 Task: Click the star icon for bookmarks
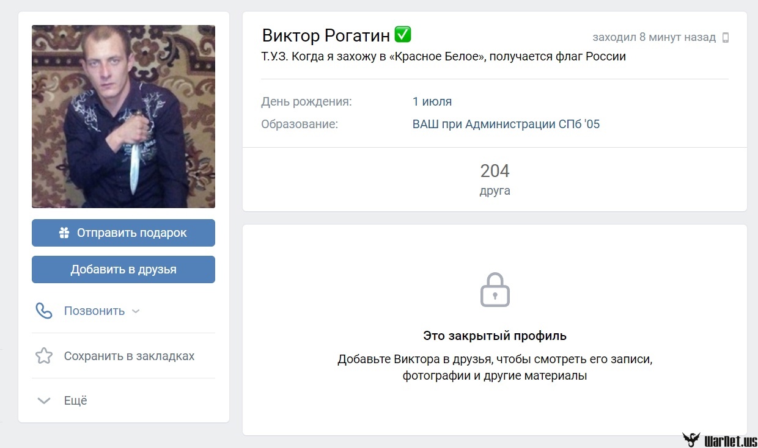[x=44, y=356]
